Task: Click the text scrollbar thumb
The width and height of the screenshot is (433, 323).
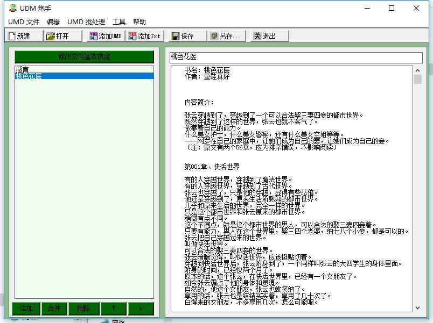Action: coord(417,80)
